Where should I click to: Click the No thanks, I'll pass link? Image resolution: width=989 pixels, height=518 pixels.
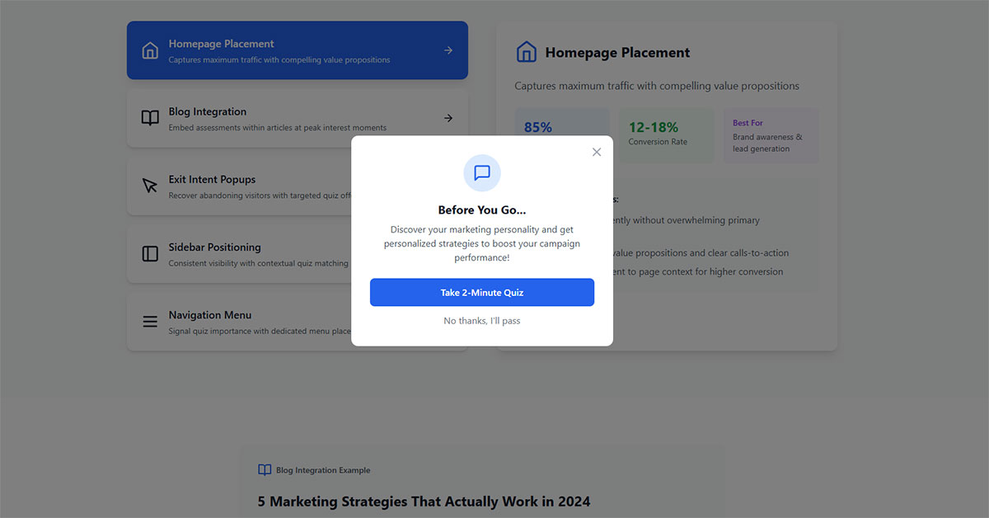(481, 321)
